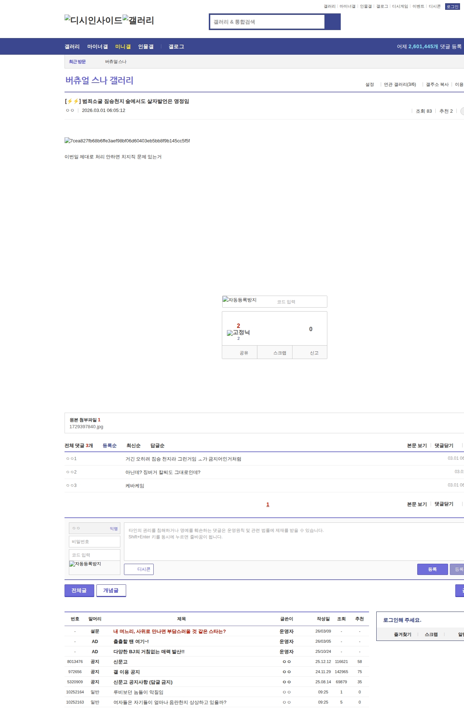Switch to the 개념글 tab
This screenshot has width=464, height=709.
click(111, 590)
